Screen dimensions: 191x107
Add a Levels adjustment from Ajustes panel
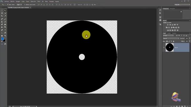tap(170, 25)
